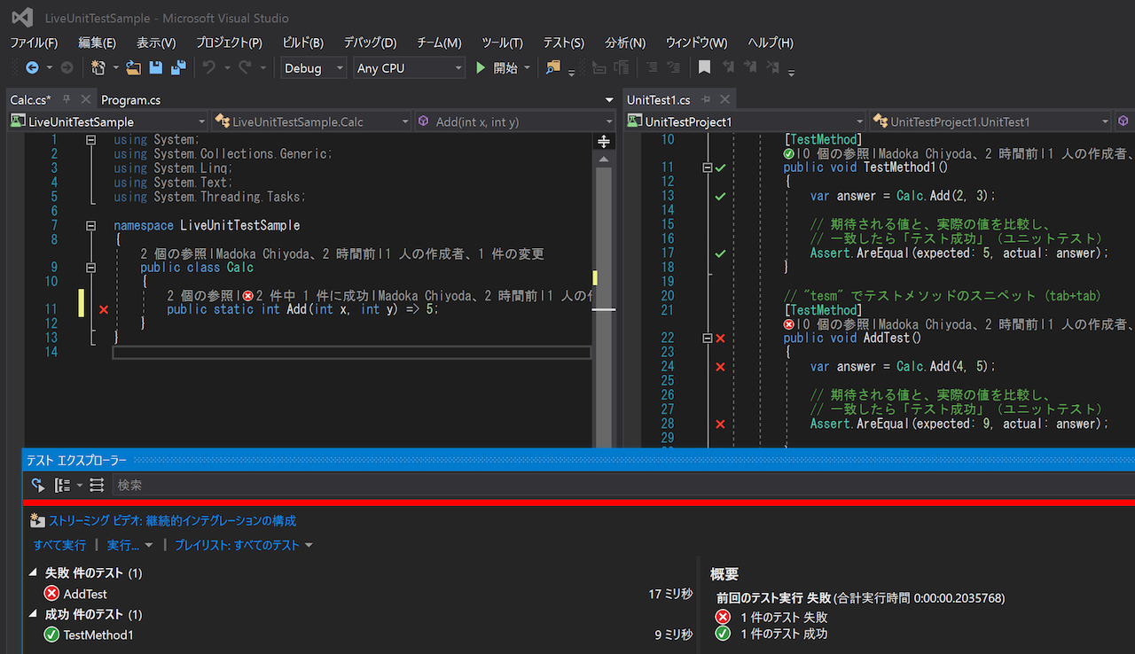Viewport: 1135px width, 654px height.
Task: Click the Find in Files toolbar icon
Action: (553, 67)
